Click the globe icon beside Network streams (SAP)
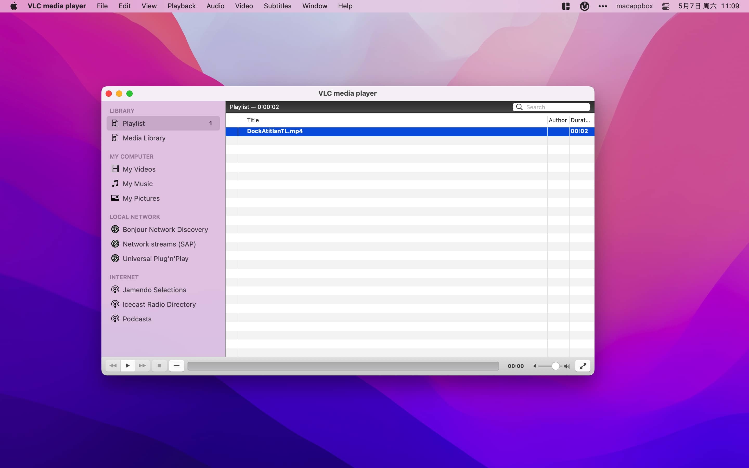This screenshot has height=468, width=749. (115, 244)
